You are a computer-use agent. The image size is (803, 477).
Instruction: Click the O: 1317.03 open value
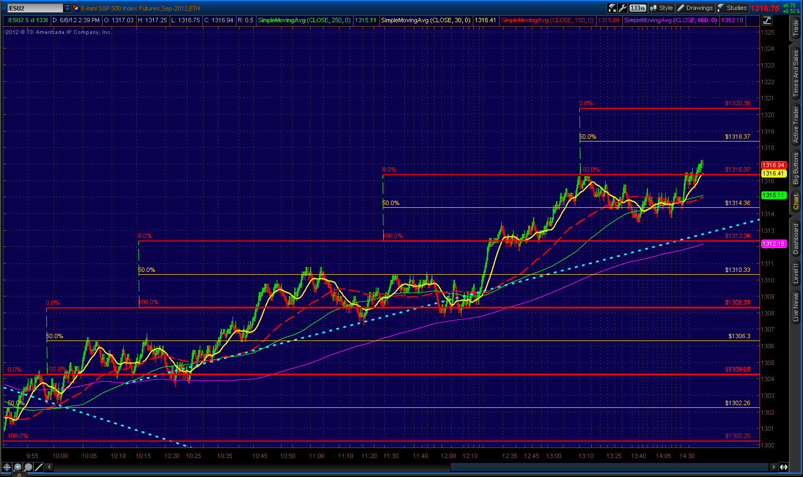coord(119,20)
